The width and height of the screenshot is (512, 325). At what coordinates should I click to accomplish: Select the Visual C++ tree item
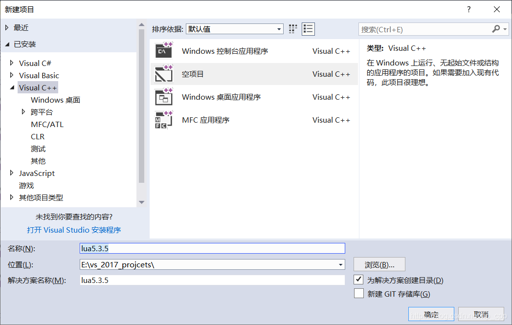pyautogui.click(x=38, y=87)
